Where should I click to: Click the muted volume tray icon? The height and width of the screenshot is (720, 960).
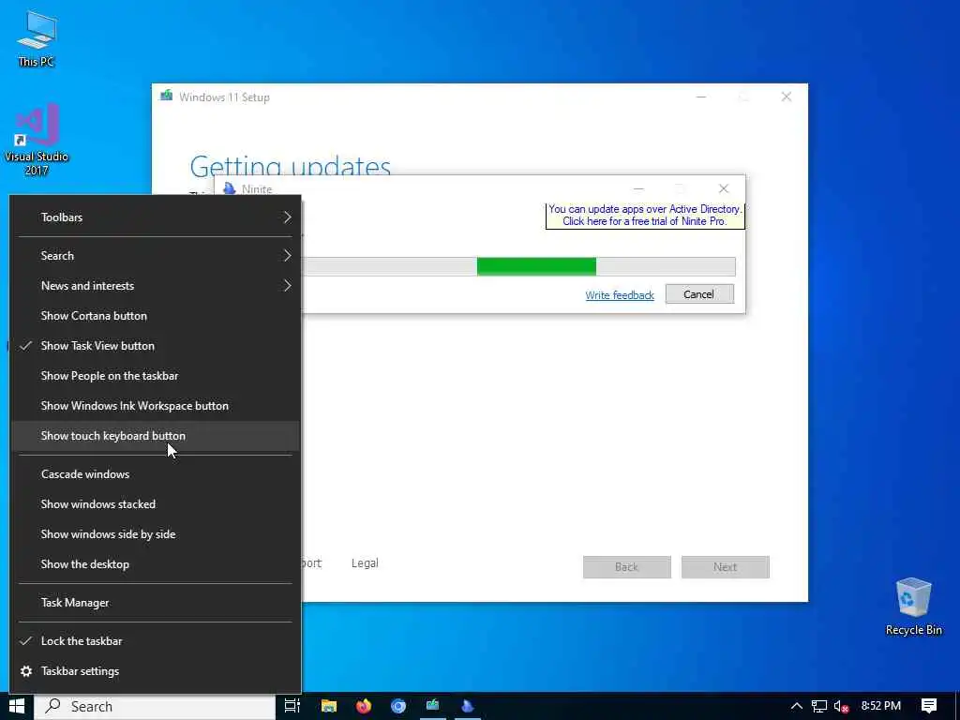pos(841,707)
